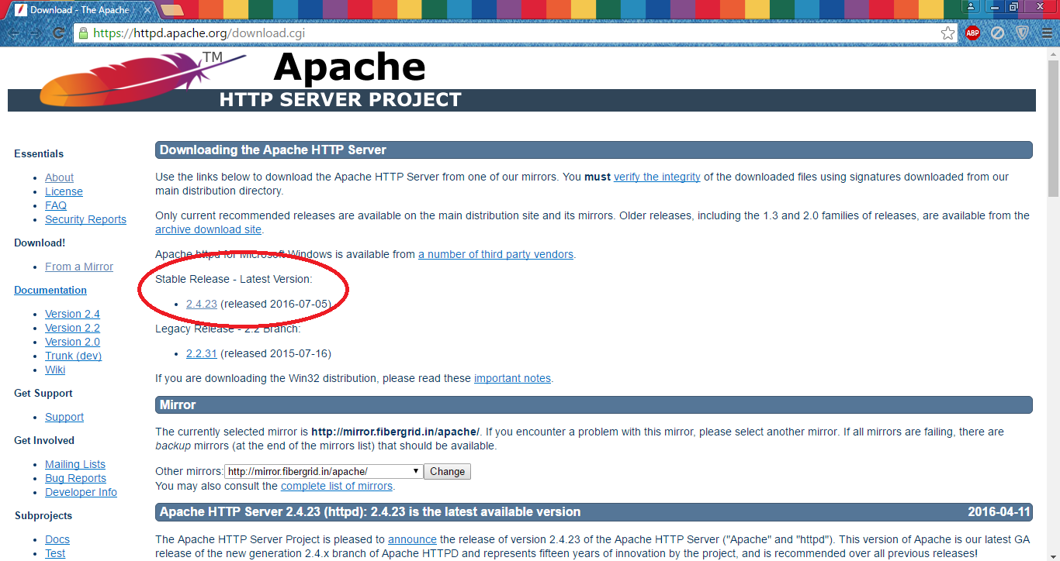This screenshot has width=1060, height=561.
Task: Reload the page with the refresh icon
Action: click(58, 33)
